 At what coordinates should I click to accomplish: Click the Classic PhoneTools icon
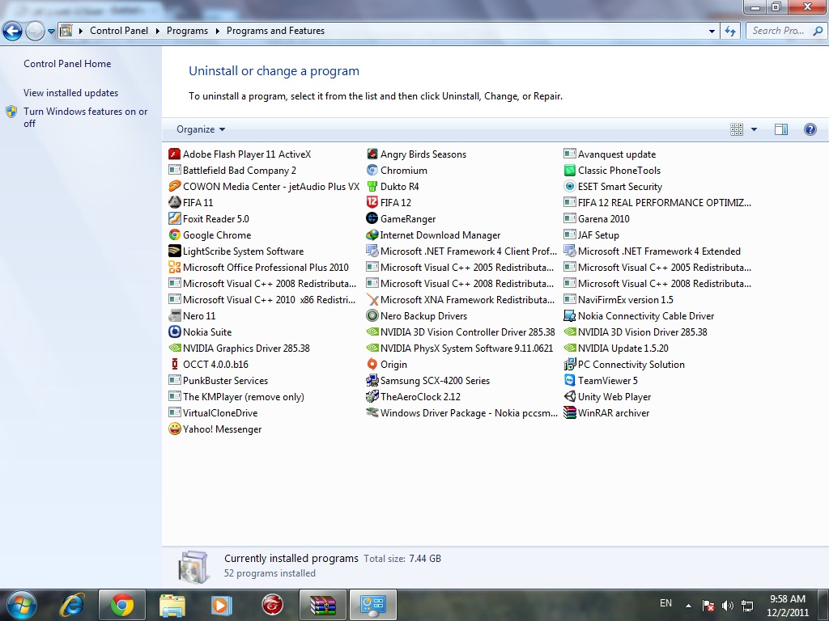coord(569,171)
